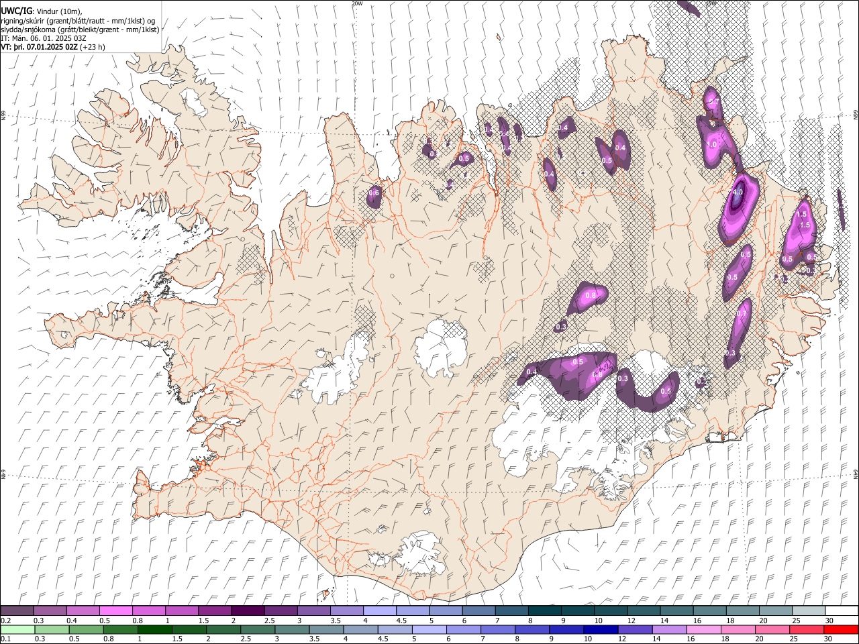Pick upper legend swatch between 12 and 14
The height and width of the screenshot is (644, 859).
pyautogui.click(x=644, y=610)
